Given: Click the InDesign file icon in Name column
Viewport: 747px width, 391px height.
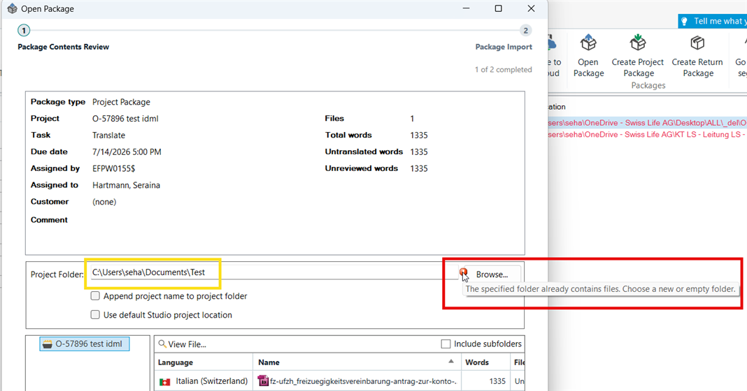Looking at the screenshot, I should pos(263,381).
